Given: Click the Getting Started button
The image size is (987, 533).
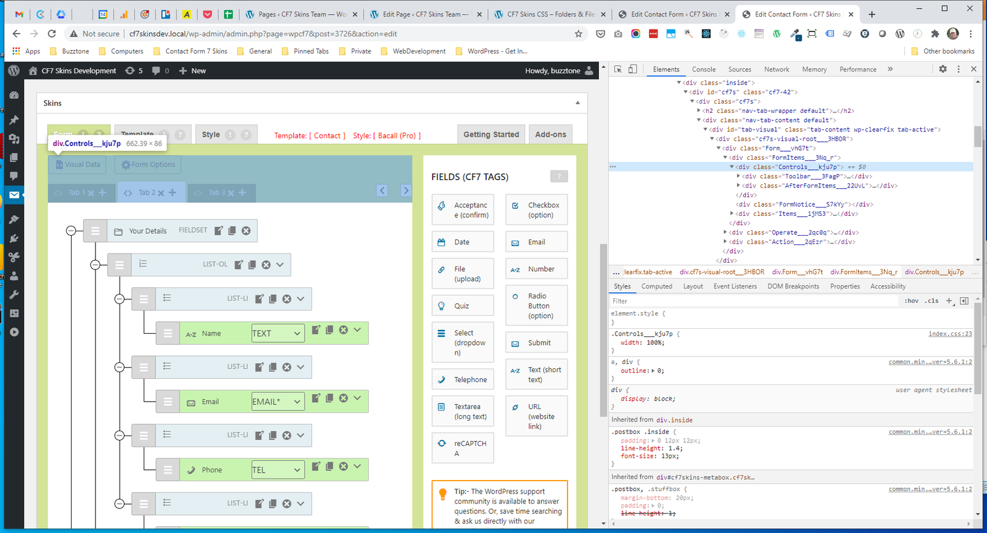Looking at the screenshot, I should coord(491,134).
